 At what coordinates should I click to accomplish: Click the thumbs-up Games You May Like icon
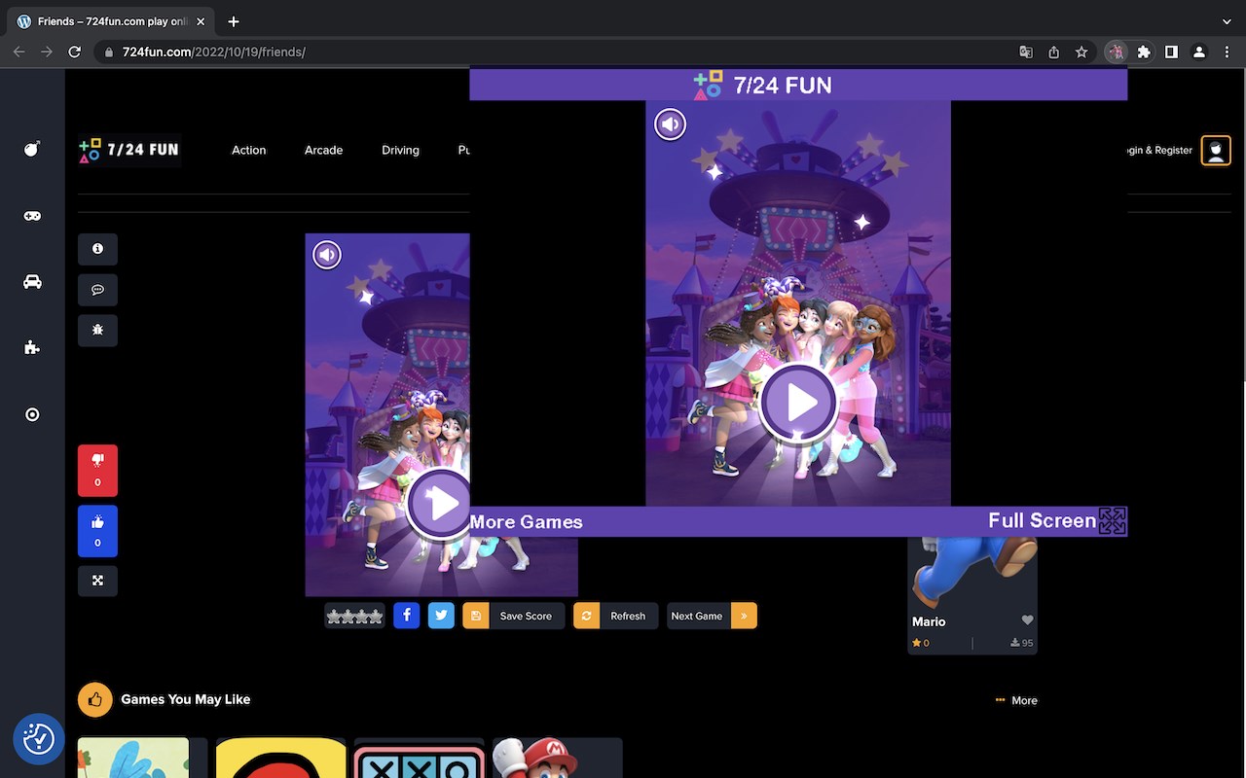95,699
